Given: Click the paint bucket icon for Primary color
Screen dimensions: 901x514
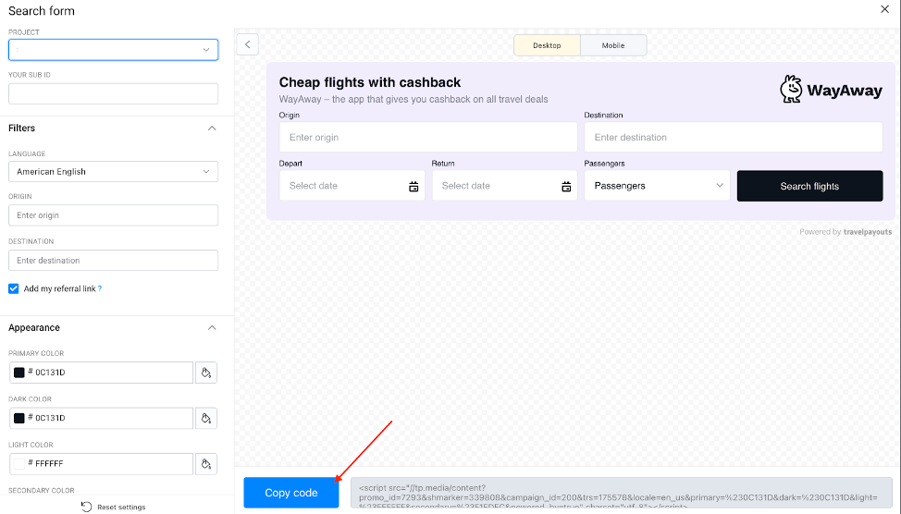Looking at the screenshot, I should point(206,373).
